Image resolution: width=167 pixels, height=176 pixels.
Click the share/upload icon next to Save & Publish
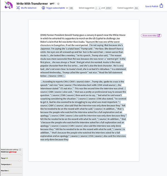click(161, 6)
